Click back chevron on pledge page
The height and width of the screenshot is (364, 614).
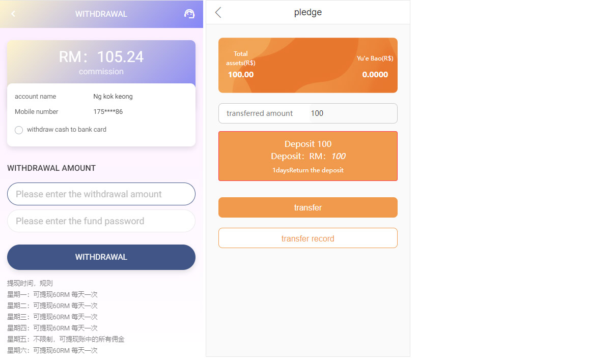(x=218, y=13)
